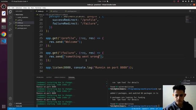The width and height of the screenshot is (196, 110).
Task: Click Activities in the top bar
Action: coord(4,1)
